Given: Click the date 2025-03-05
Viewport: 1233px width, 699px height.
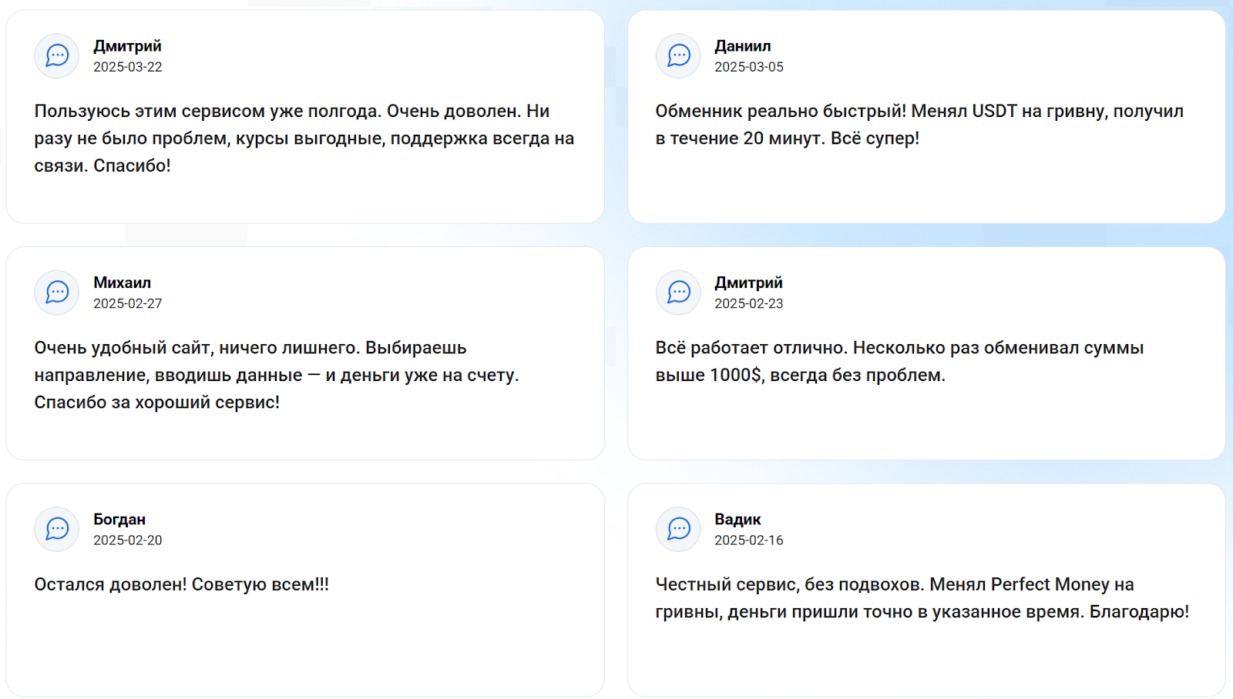Looking at the screenshot, I should point(748,67).
